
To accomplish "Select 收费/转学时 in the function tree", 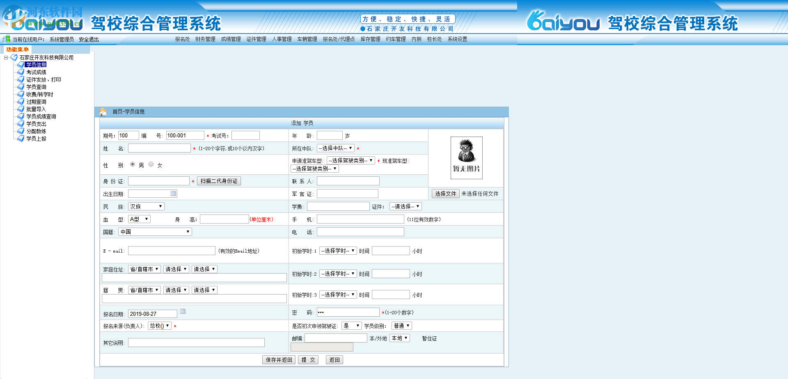I will [x=40, y=94].
